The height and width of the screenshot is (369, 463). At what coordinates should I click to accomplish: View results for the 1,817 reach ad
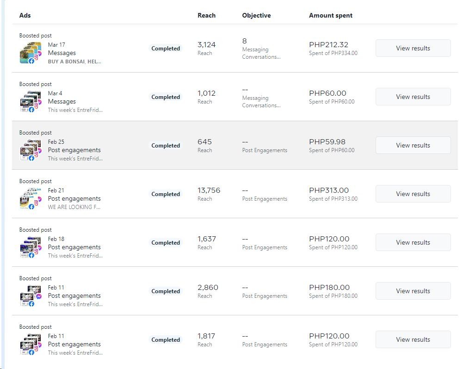[413, 339]
